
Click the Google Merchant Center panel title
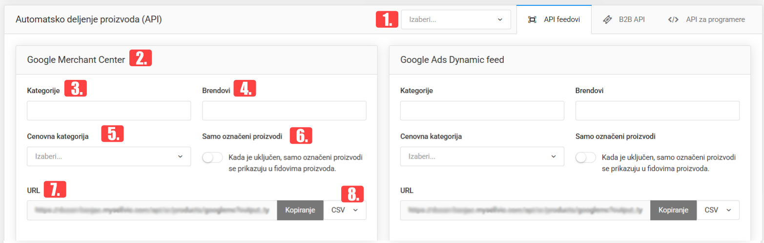[76, 60]
